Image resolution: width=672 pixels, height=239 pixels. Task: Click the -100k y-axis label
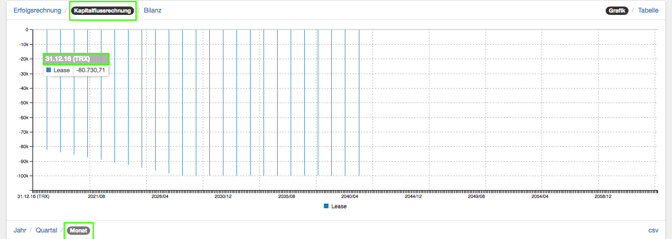22,176
